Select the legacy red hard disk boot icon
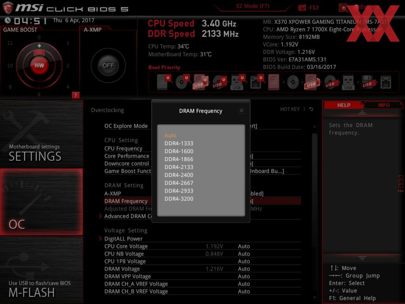405x304 pixels. [x=274, y=82]
